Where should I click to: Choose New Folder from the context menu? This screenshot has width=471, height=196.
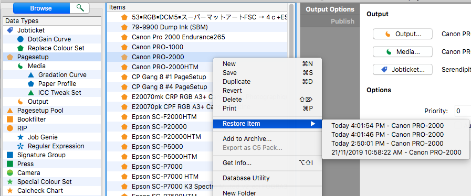point(267,193)
